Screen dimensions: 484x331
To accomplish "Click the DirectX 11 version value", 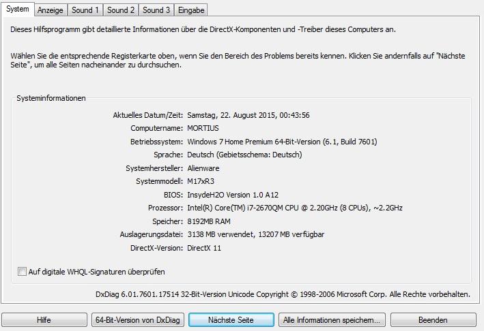I will [x=204, y=248].
